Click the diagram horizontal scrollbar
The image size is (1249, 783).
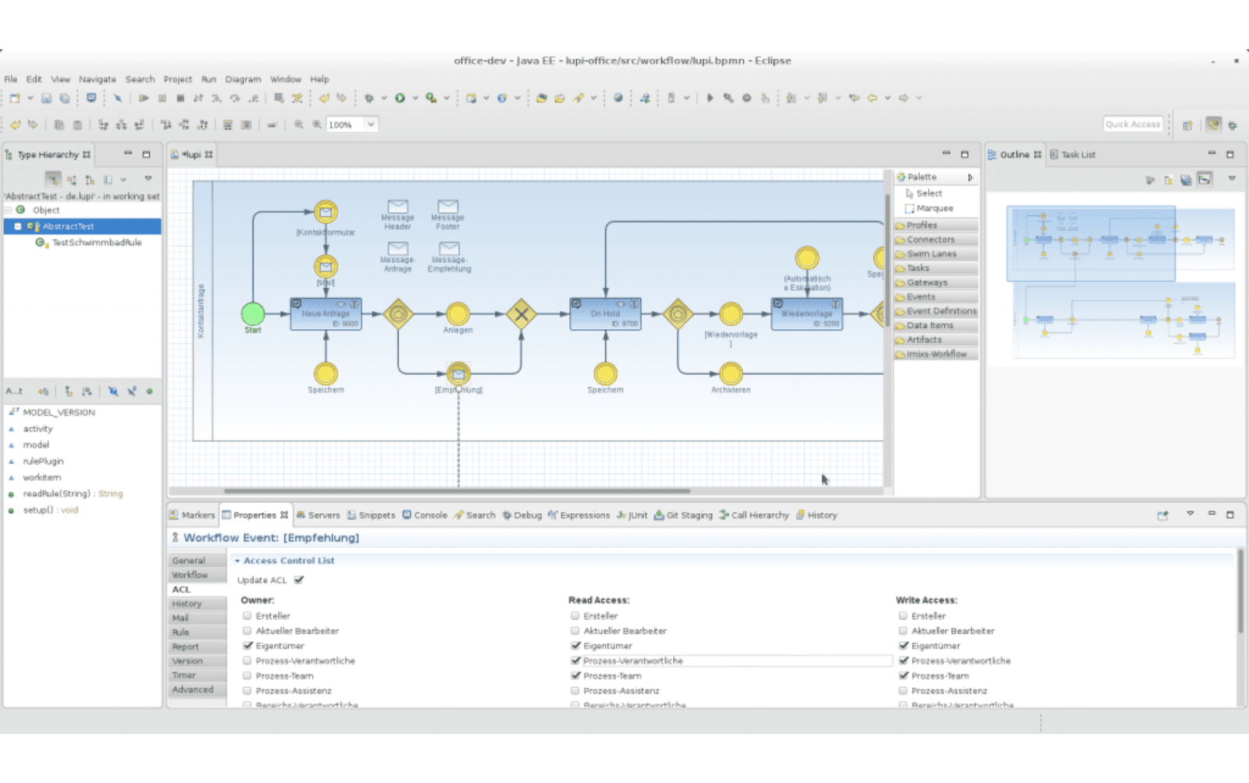pyautogui.click(x=457, y=491)
